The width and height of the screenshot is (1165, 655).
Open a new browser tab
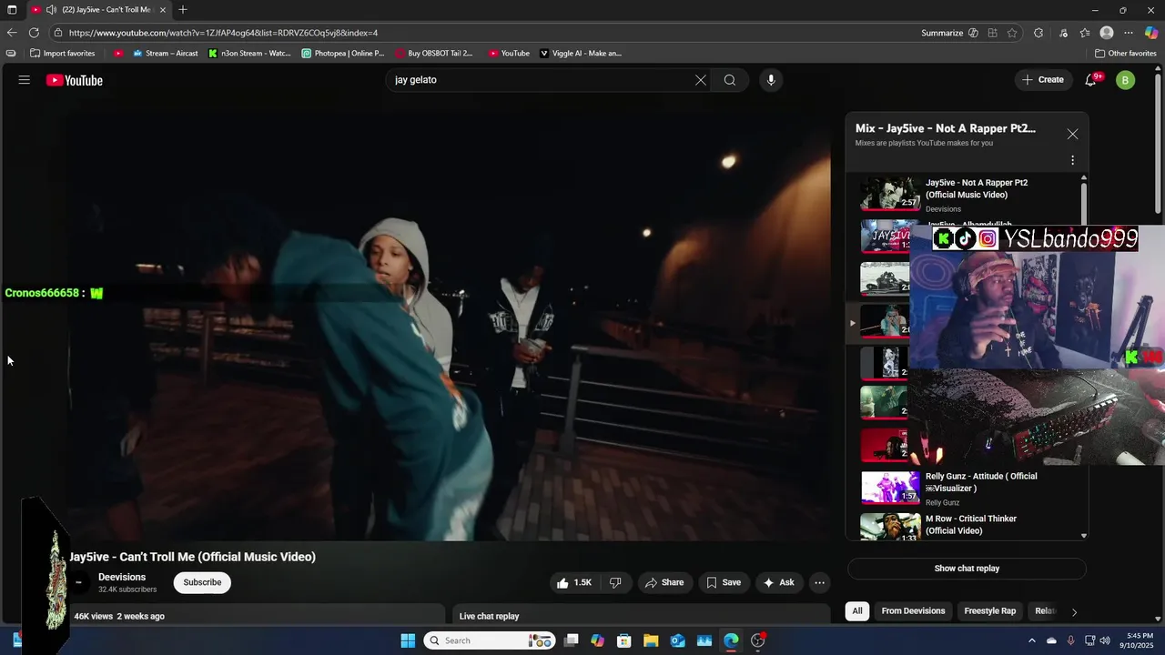tap(183, 10)
